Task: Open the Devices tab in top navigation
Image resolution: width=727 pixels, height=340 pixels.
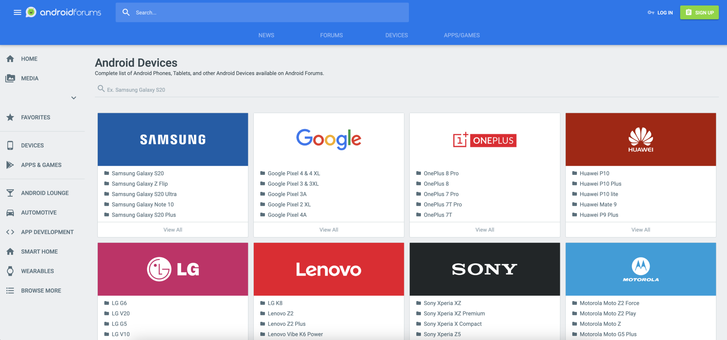Action: tap(397, 35)
